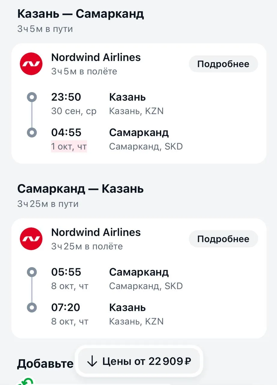
Task: Tap the Казань — Самарканд route heading
Action: (81, 14)
